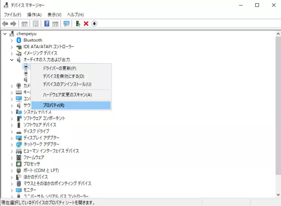
Task: Click the scrollbar up arrow
Action: click(278, 34)
